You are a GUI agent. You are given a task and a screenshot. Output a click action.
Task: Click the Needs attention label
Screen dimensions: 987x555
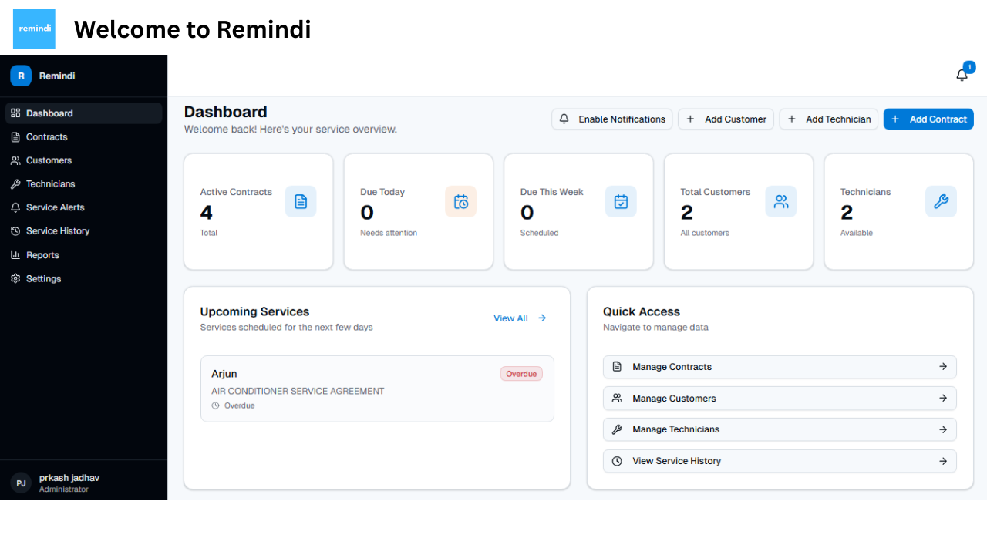[389, 233]
